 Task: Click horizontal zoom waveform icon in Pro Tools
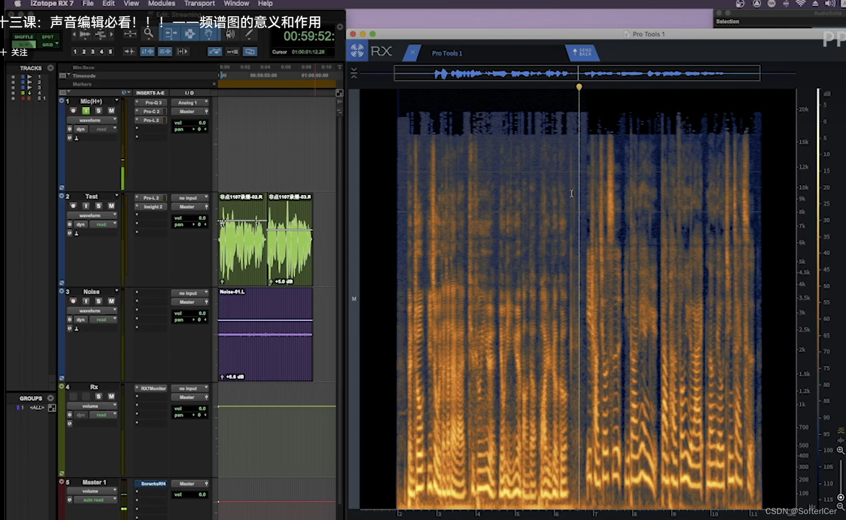pos(85,34)
